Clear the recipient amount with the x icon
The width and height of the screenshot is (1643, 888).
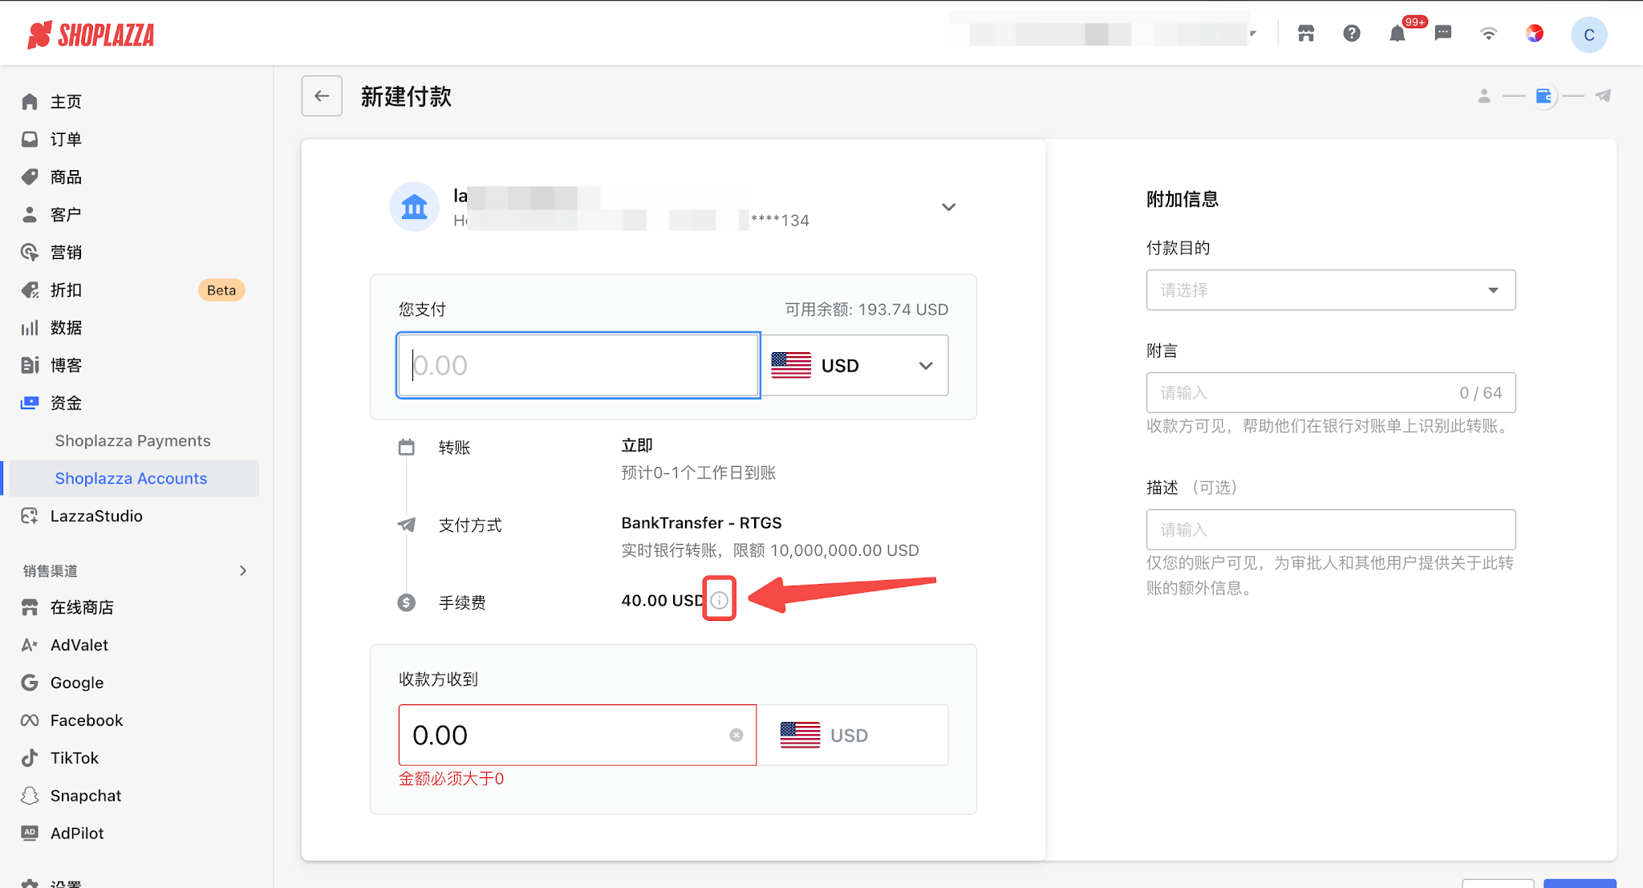(x=736, y=735)
